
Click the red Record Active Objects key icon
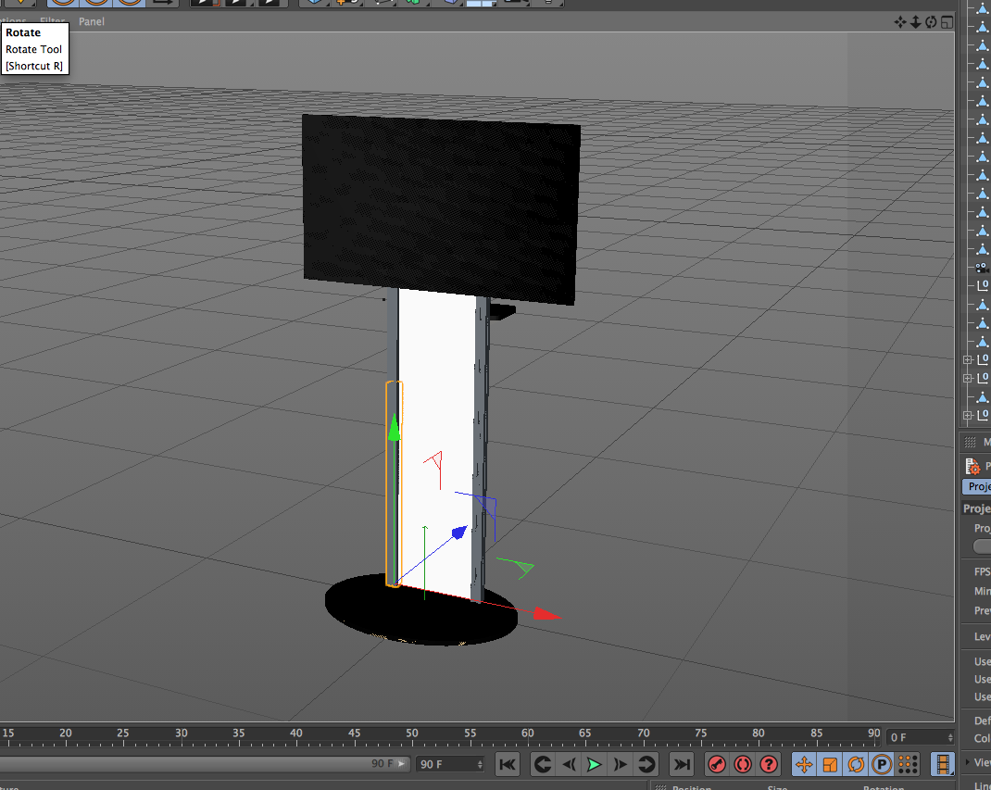point(716,764)
